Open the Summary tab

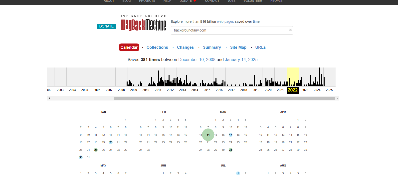[212, 47]
